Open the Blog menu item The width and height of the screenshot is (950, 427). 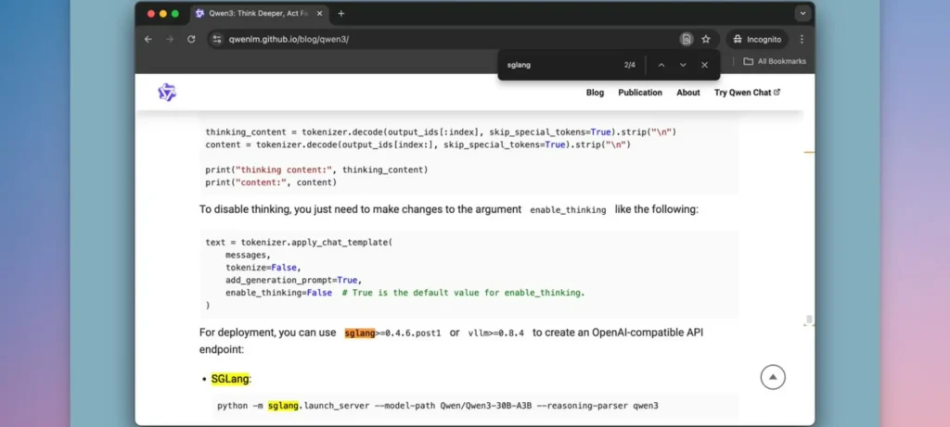(595, 93)
